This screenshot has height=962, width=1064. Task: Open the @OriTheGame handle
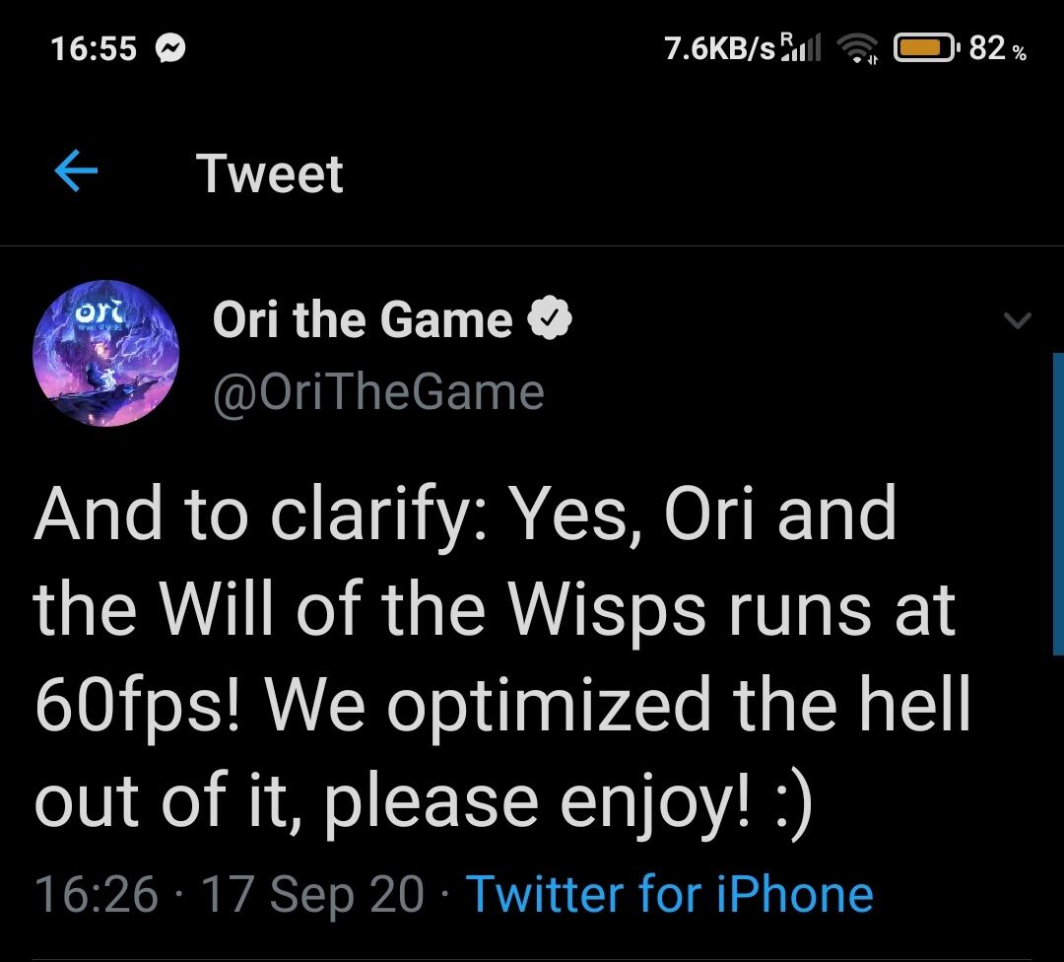point(378,391)
